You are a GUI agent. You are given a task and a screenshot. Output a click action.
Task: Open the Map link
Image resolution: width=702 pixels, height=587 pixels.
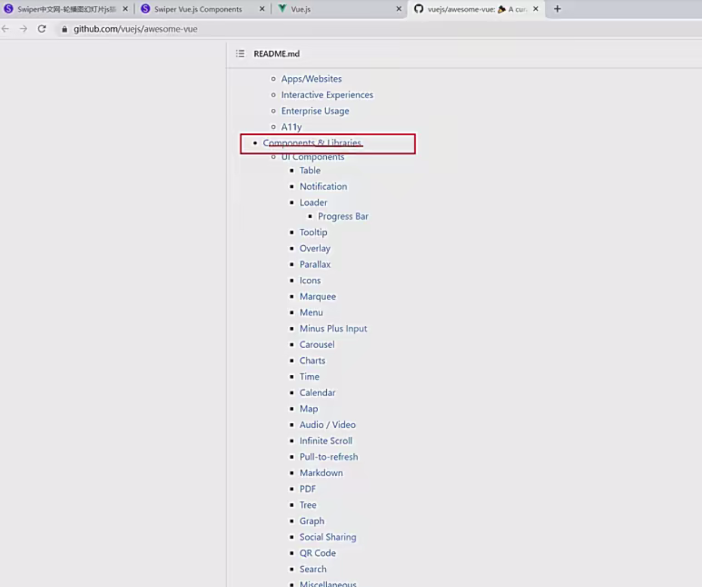coord(309,408)
